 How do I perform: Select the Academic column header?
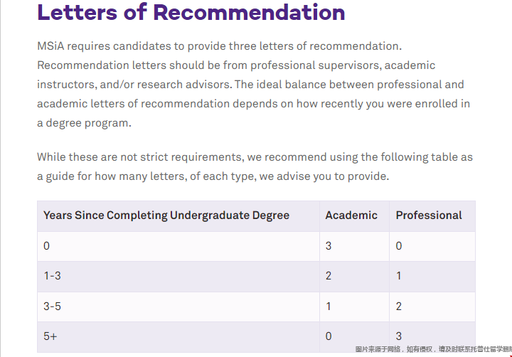[351, 215]
